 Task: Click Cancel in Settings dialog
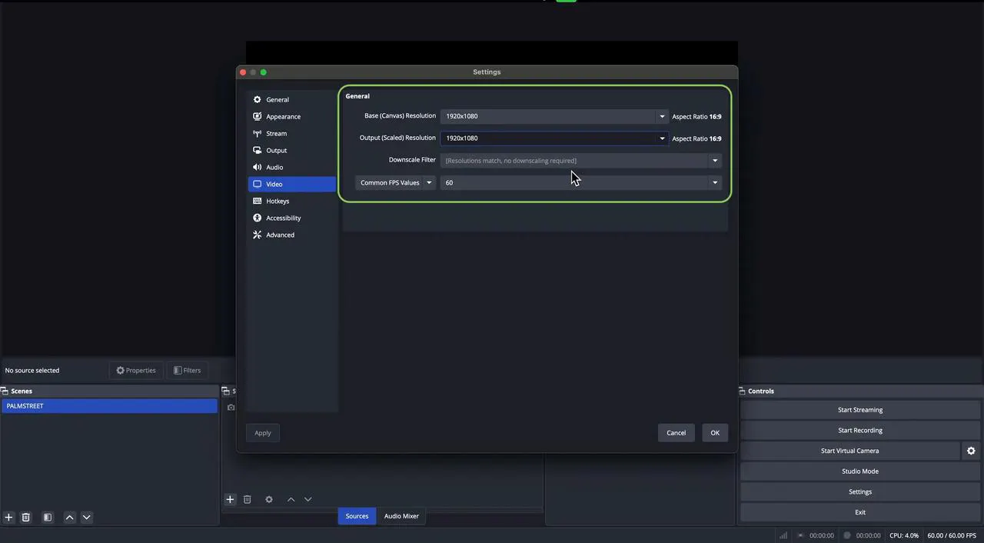point(676,433)
